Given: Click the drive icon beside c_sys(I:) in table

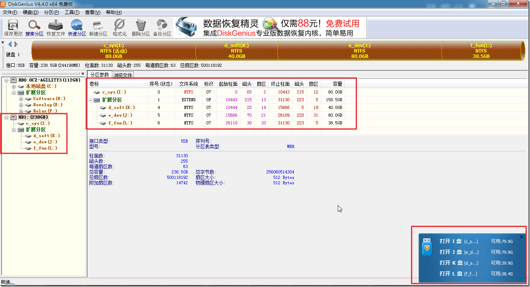Looking at the screenshot, I should pos(97,92).
